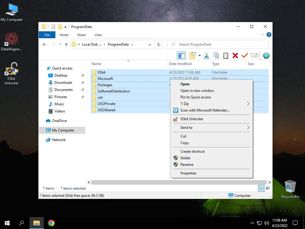Viewport: 305px width, 229px height.
Task: Click the Refresh button next to address bar
Action: tap(159, 45)
